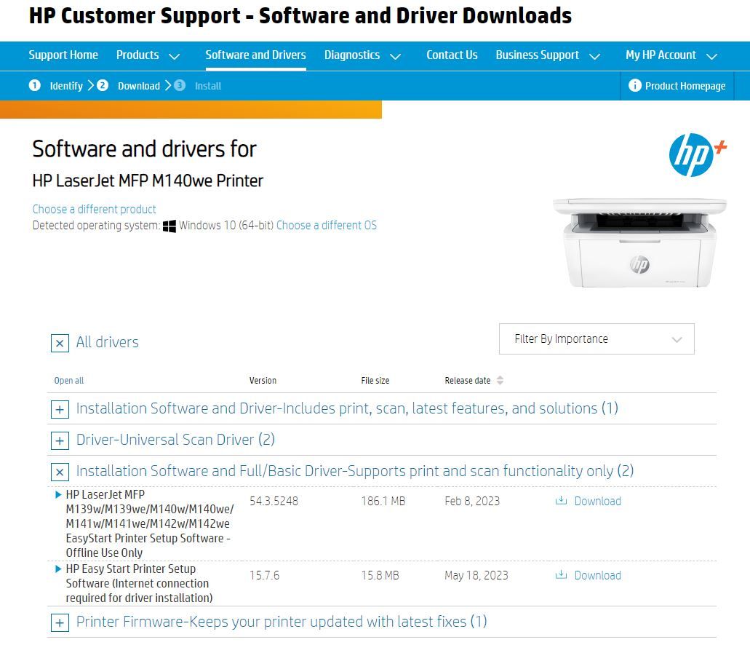Click the Feb 8, 2023 release date
The width and height of the screenshot is (750, 653).
pos(472,501)
